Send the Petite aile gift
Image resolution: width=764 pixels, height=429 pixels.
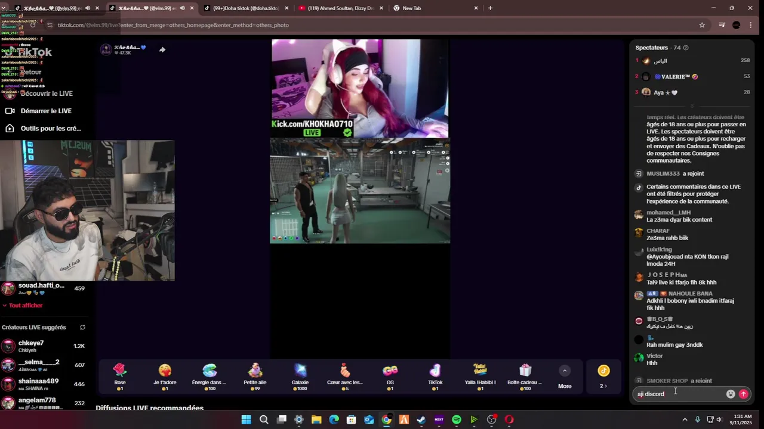click(255, 377)
